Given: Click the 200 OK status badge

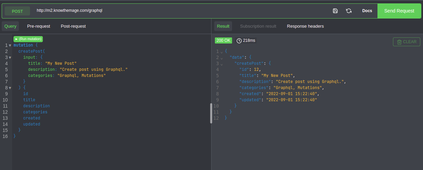Looking at the screenshot, I should point(224,40).
